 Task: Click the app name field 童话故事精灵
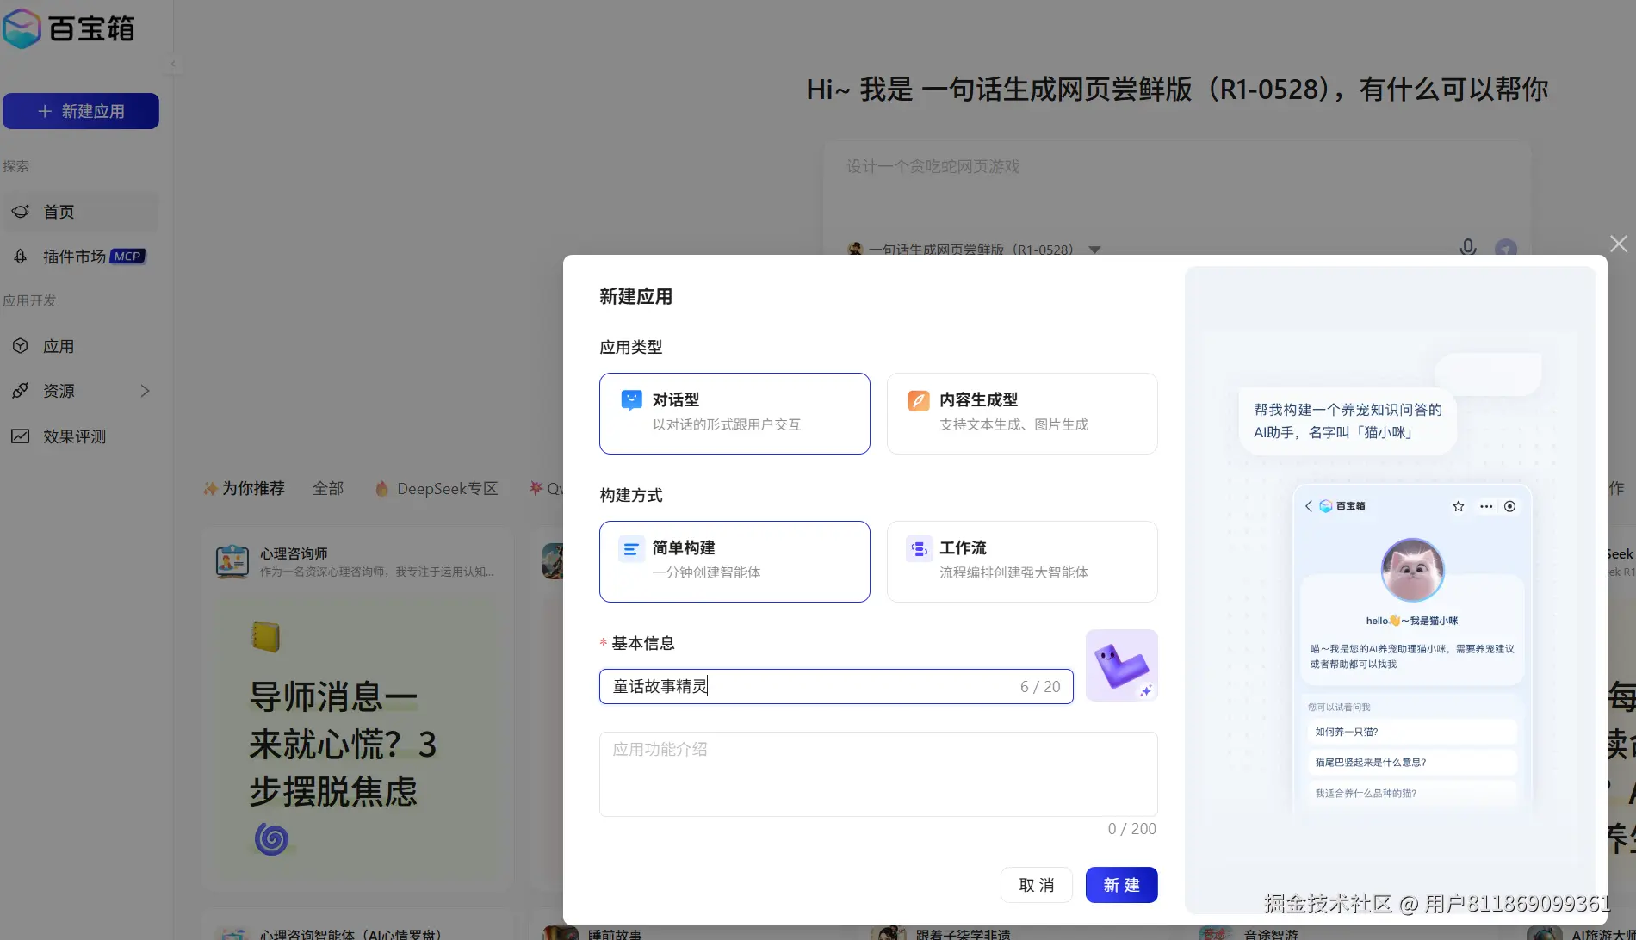click(836, 686)
